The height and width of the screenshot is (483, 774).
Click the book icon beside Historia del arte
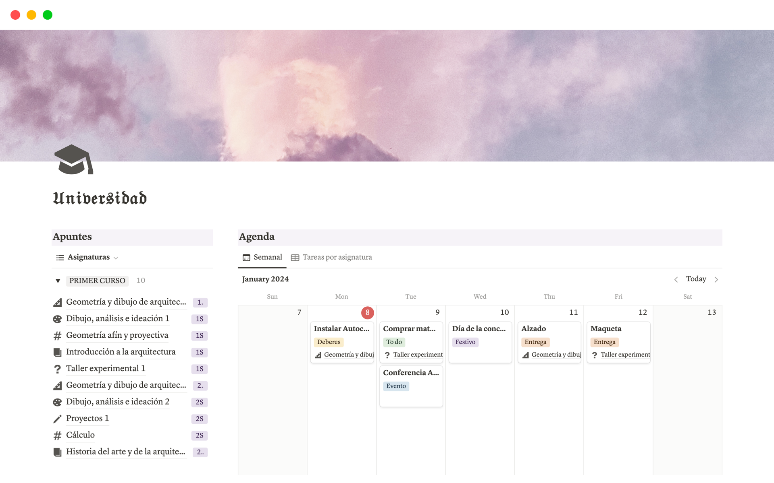pos(58,452)
